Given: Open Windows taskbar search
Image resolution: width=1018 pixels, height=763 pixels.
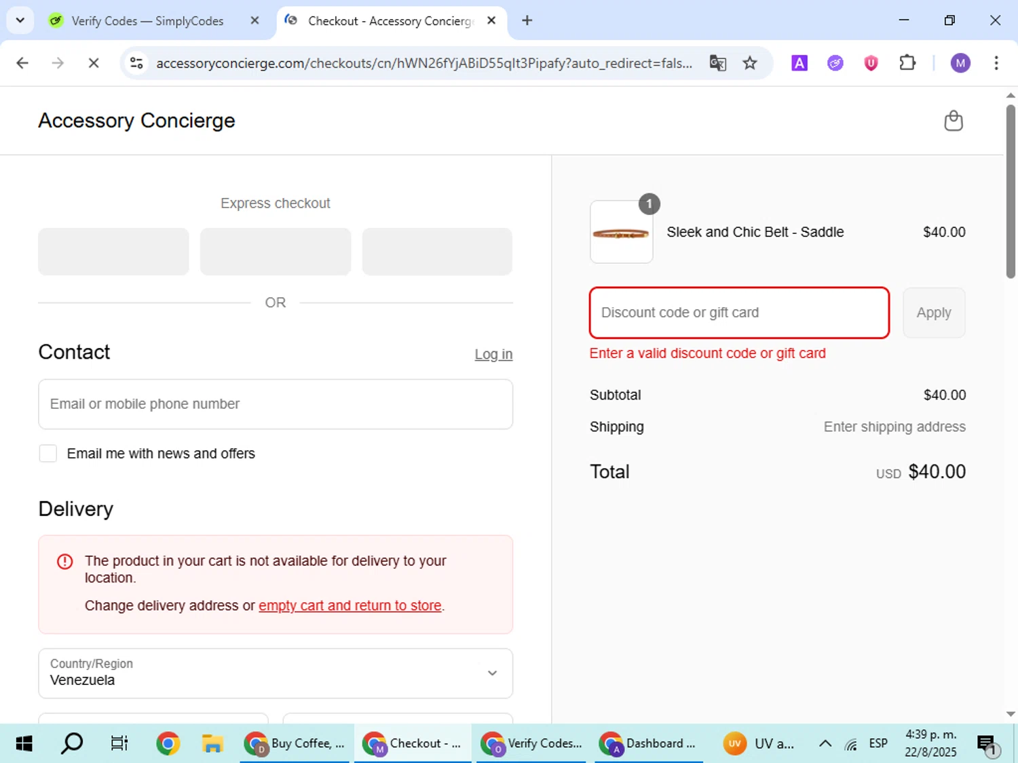Looking at the screenshot, I should click(x=72, y=744).
